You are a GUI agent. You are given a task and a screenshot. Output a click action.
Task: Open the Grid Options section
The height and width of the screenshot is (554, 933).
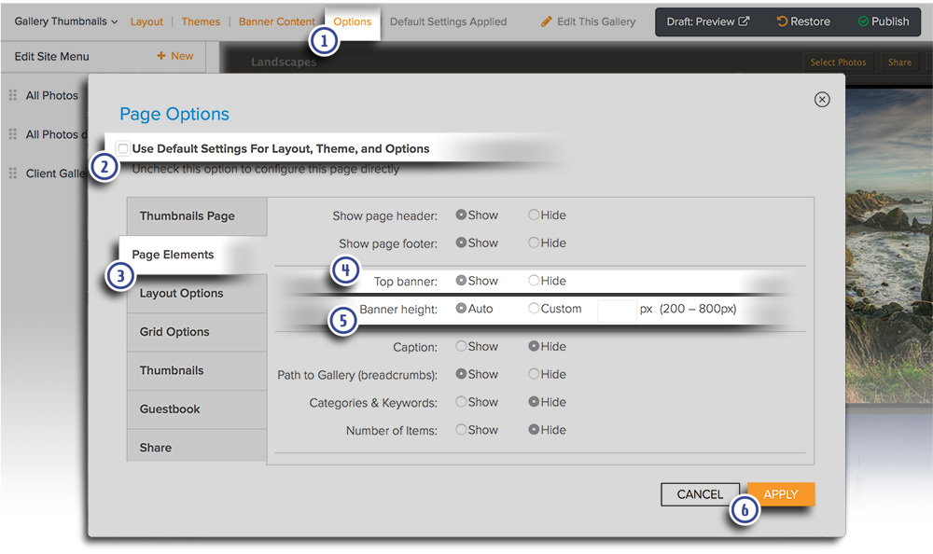pos(196,332)
